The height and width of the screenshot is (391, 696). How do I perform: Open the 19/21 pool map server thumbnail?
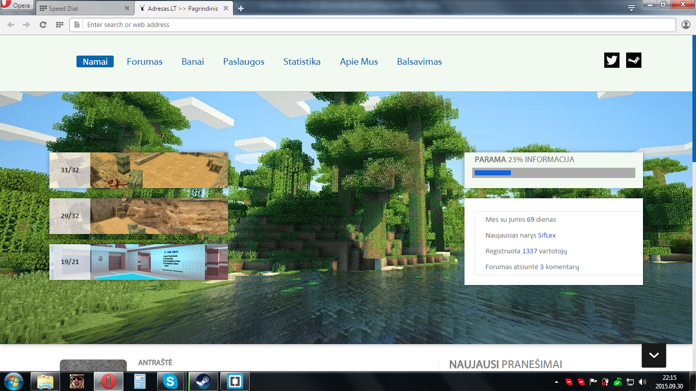click(139, 262)
